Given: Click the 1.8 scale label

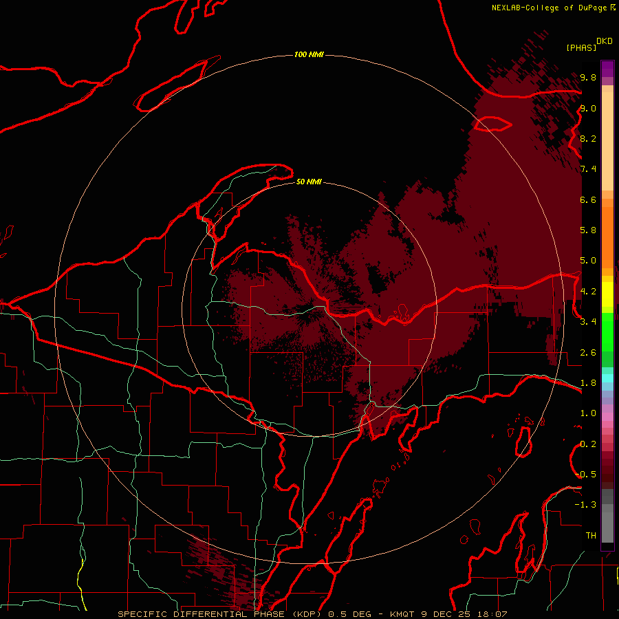Looking at the screenshot, I should (588, 383).
